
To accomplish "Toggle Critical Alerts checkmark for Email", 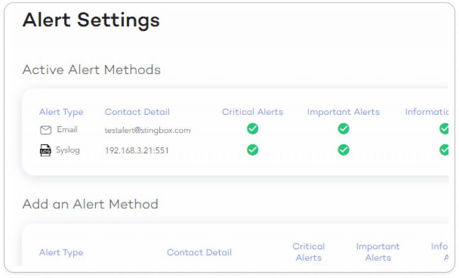I will [253, 129].
